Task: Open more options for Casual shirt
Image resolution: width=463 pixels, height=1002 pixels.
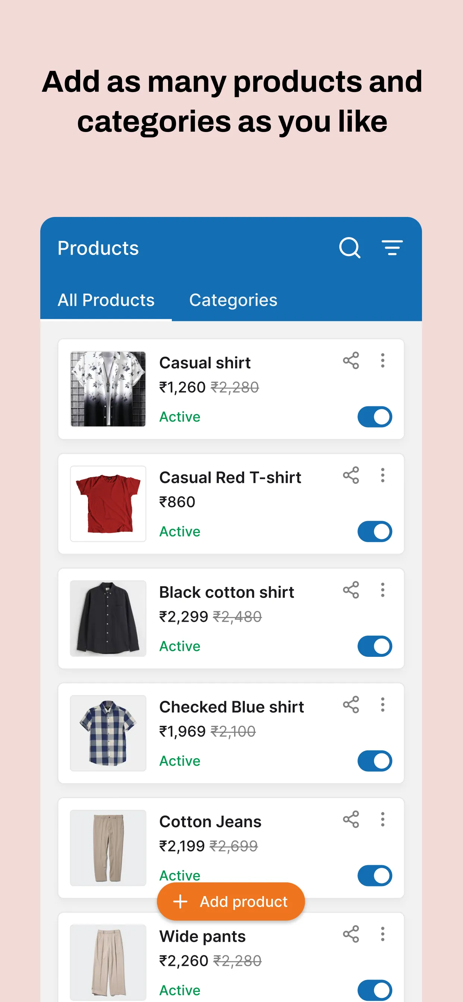Action: 382,360
